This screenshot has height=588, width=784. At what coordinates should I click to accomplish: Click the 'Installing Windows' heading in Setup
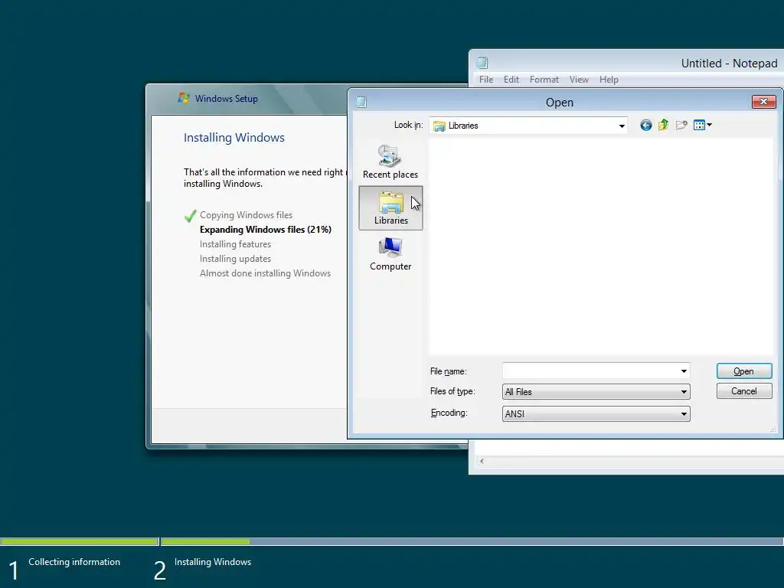point(234,138)
